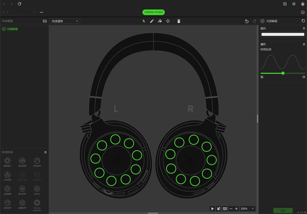The width and height of the screenshot is (307, 214).
Task: Add the 火焰效果 fire effect
Action: 7,176
